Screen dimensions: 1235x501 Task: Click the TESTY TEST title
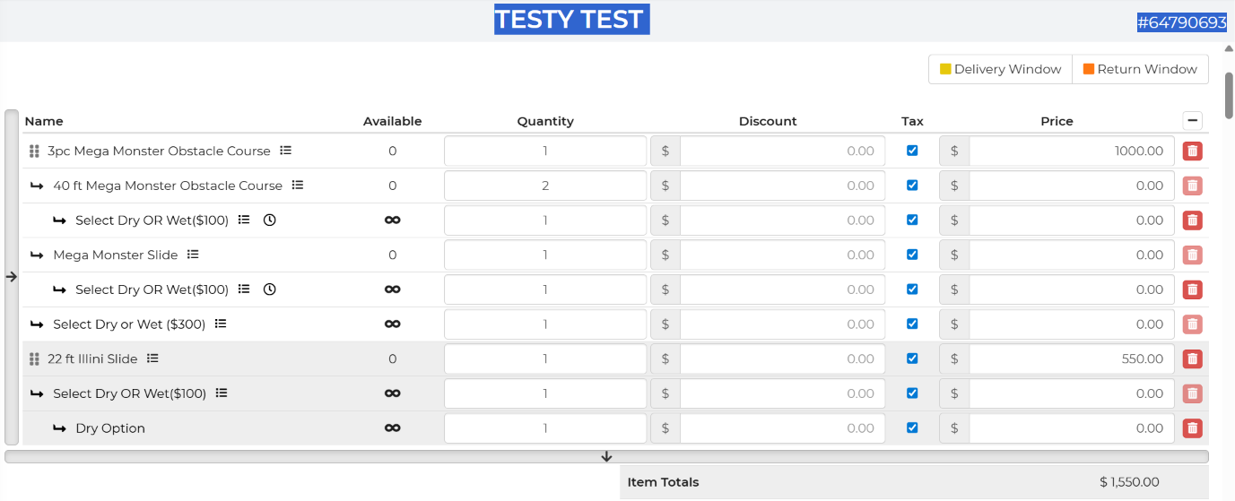[571, 19]
